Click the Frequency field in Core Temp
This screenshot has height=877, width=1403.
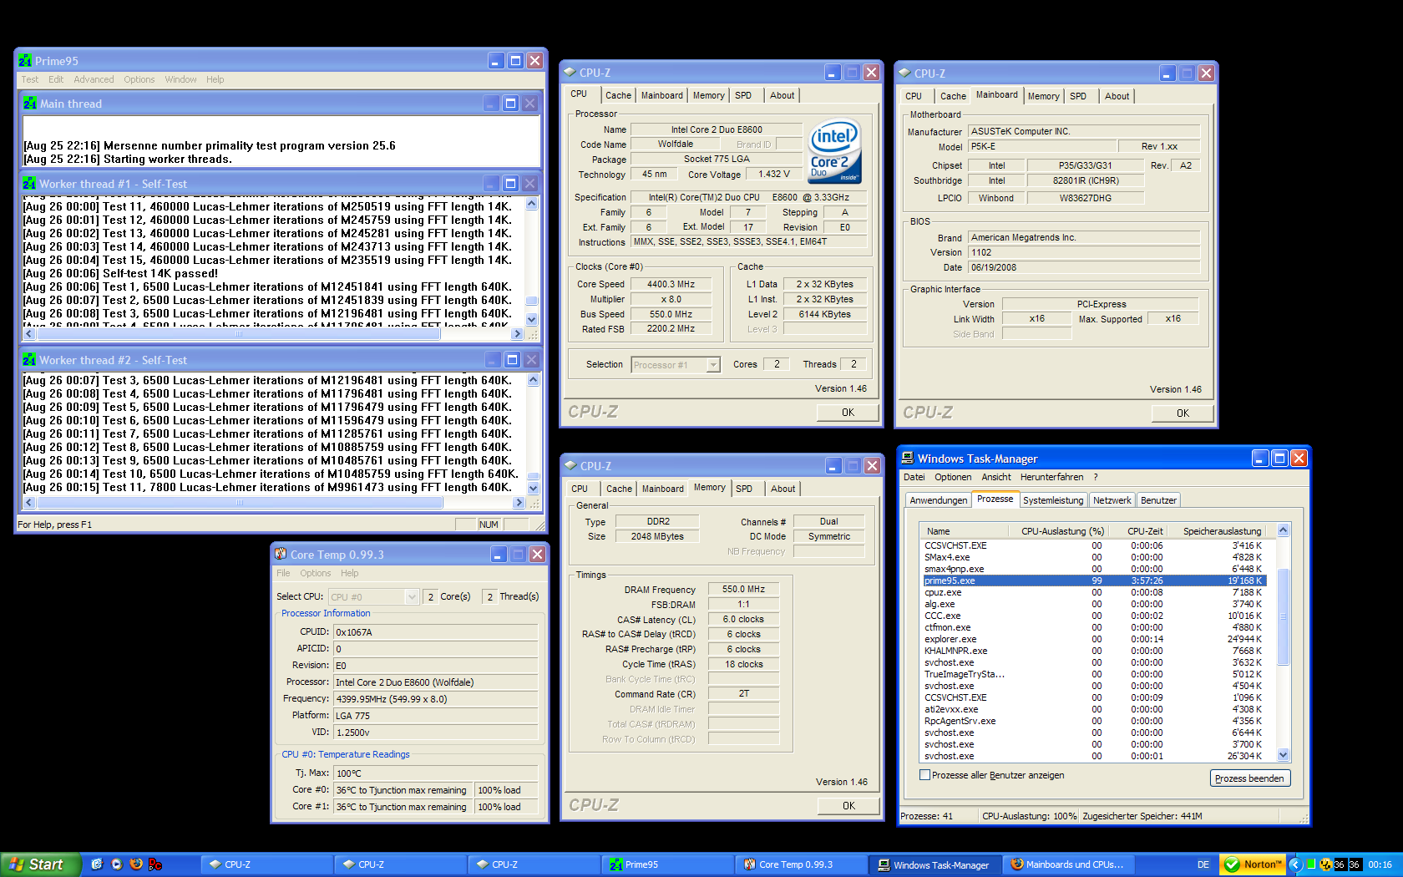coord(436,699)
